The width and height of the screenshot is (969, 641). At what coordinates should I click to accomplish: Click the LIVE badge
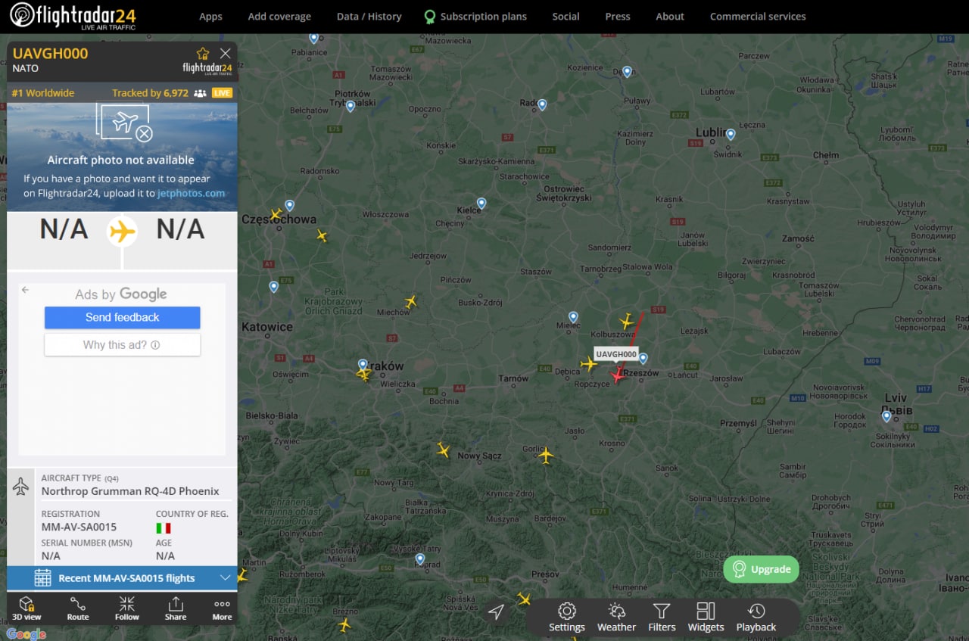[222, 93]
